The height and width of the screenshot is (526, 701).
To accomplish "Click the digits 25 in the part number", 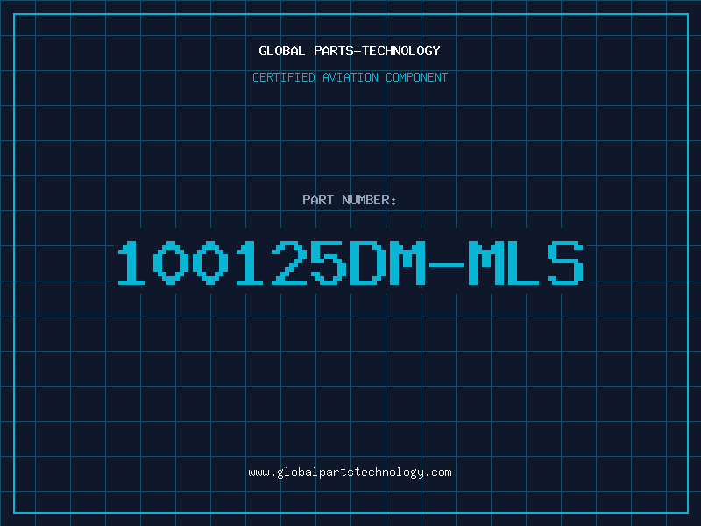I will [309, 263].
